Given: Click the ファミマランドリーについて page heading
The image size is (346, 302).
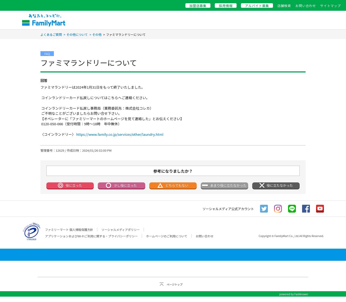Looking at the screenshot, I should (89, 63).
